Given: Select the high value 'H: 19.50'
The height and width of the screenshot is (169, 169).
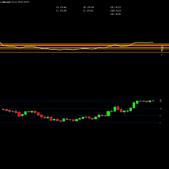Looking at the screenshot, I should pos(89,7).
